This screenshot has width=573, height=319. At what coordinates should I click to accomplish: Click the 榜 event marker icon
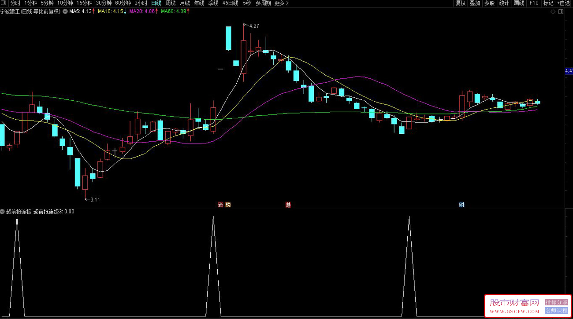[x=228, y=205]
